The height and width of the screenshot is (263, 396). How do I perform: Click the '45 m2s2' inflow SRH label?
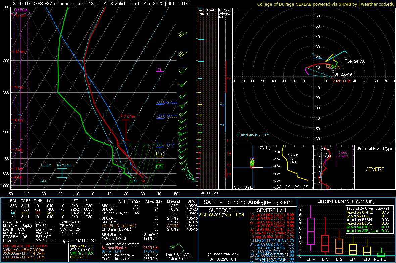coord(64,165)
